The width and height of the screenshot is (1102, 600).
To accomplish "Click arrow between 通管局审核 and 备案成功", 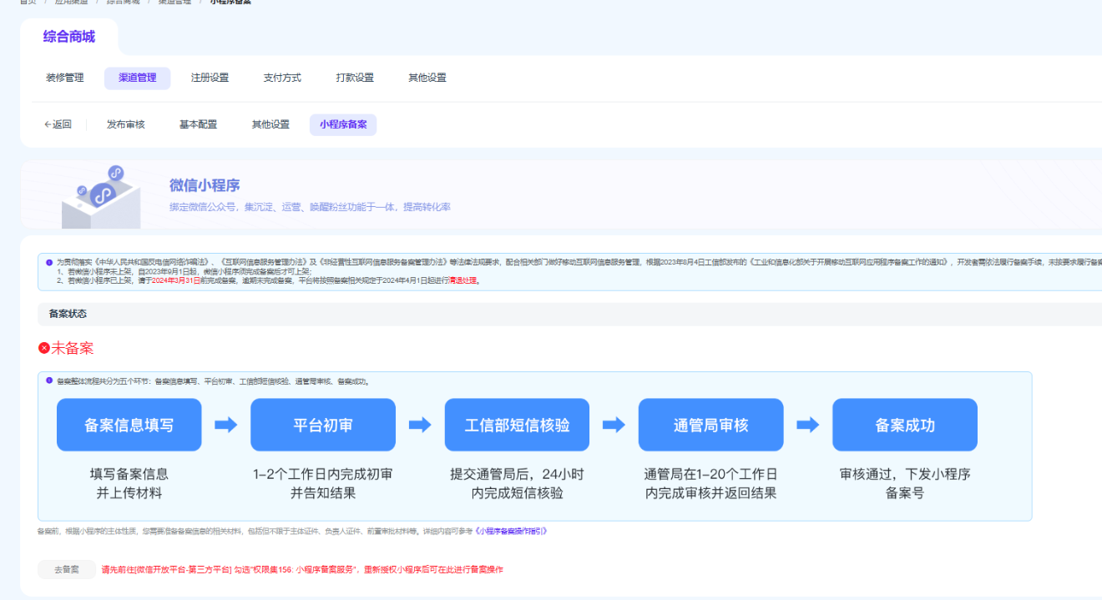I will coord(807,425).
